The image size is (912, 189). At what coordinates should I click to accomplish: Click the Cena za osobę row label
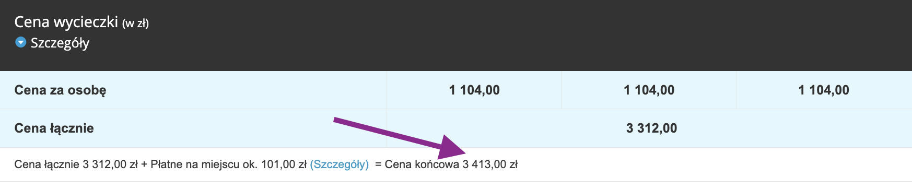(x=60, y=90)
